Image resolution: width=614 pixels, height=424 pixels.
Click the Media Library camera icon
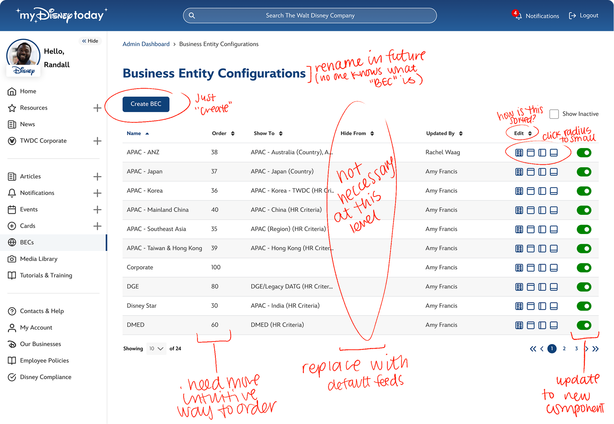pos(12,259)
